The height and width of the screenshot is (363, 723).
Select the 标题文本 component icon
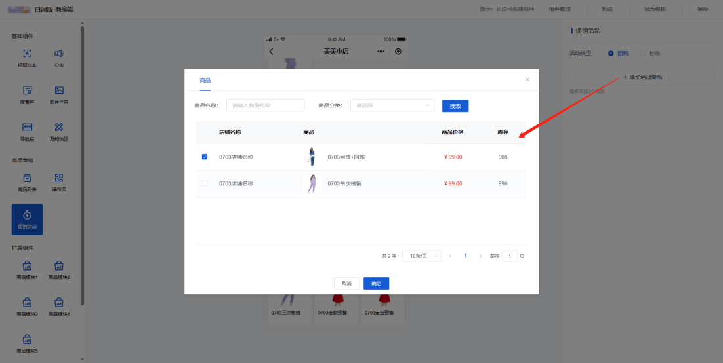(27, 54)
